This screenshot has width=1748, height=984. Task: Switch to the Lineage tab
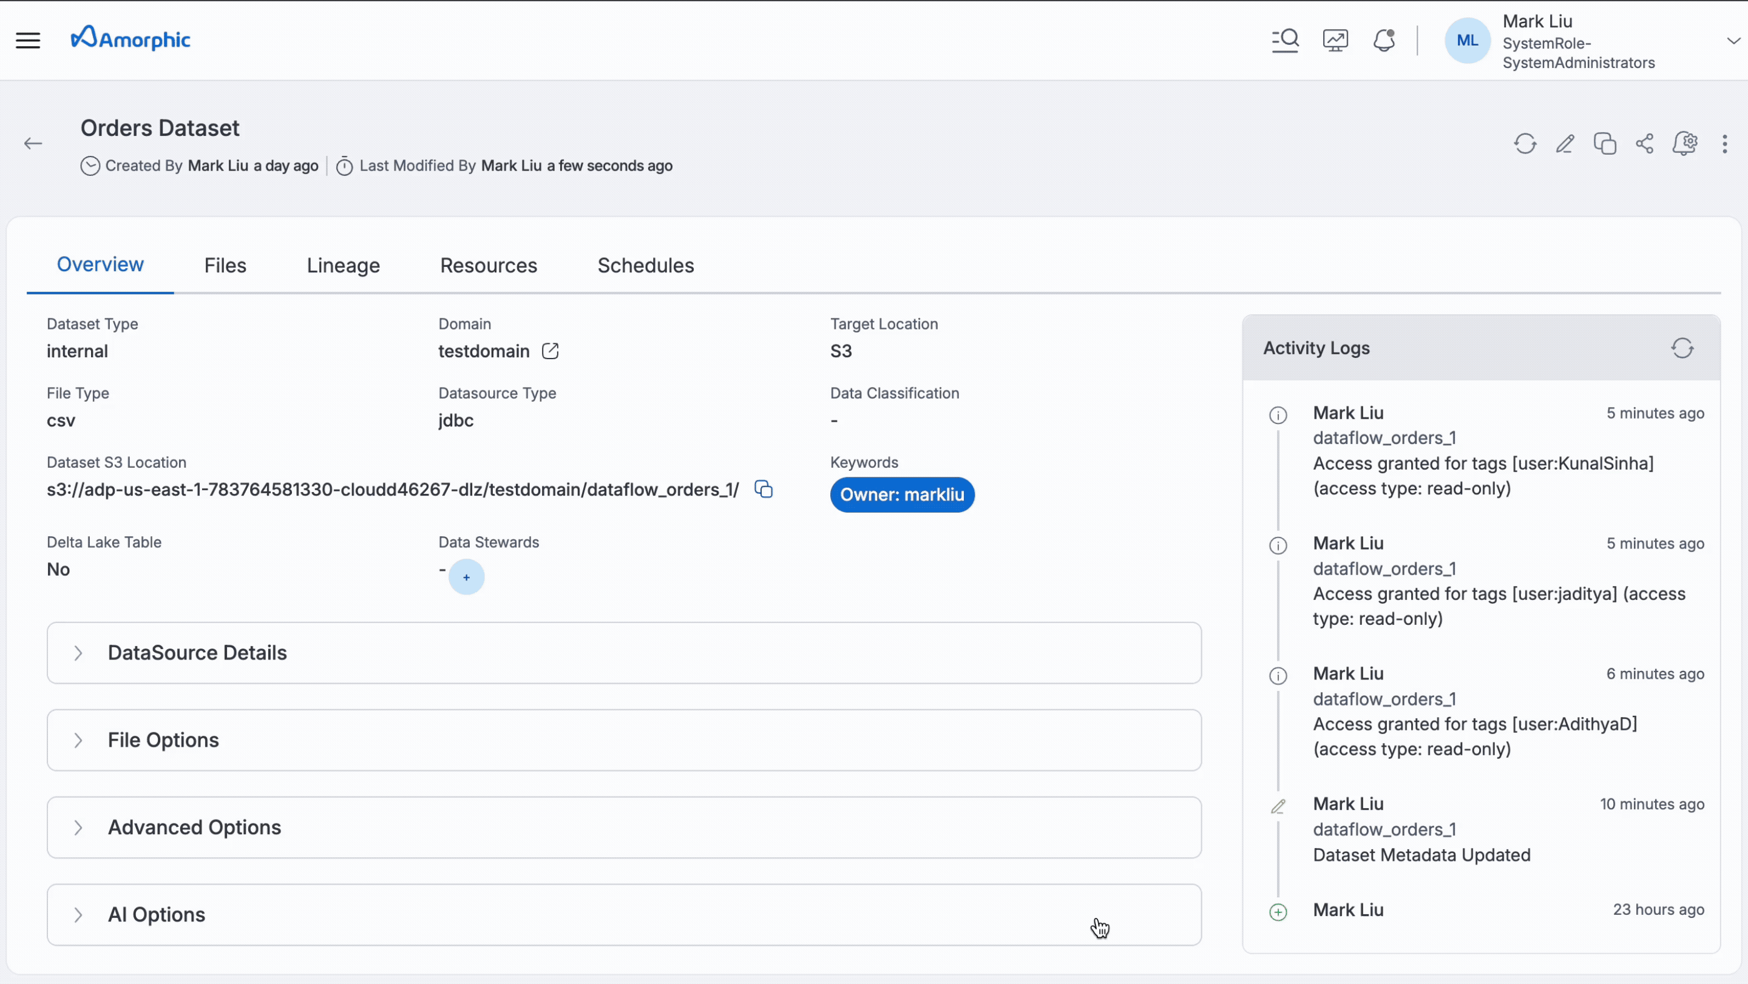click(x=343, y=265)
